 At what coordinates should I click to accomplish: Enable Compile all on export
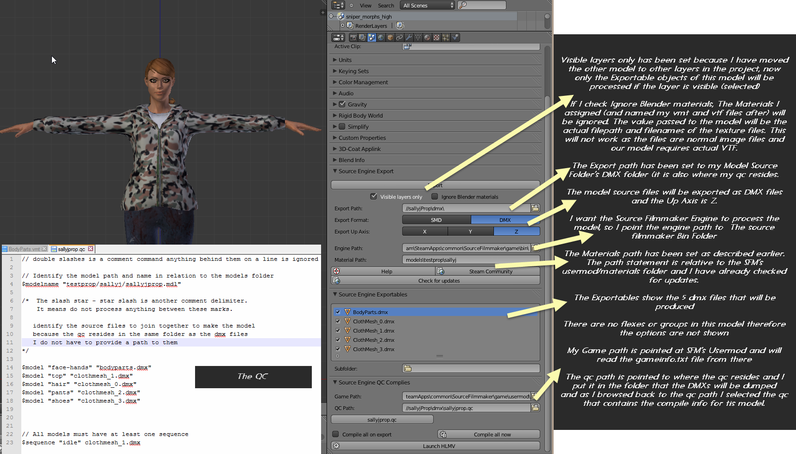[335, 434]
